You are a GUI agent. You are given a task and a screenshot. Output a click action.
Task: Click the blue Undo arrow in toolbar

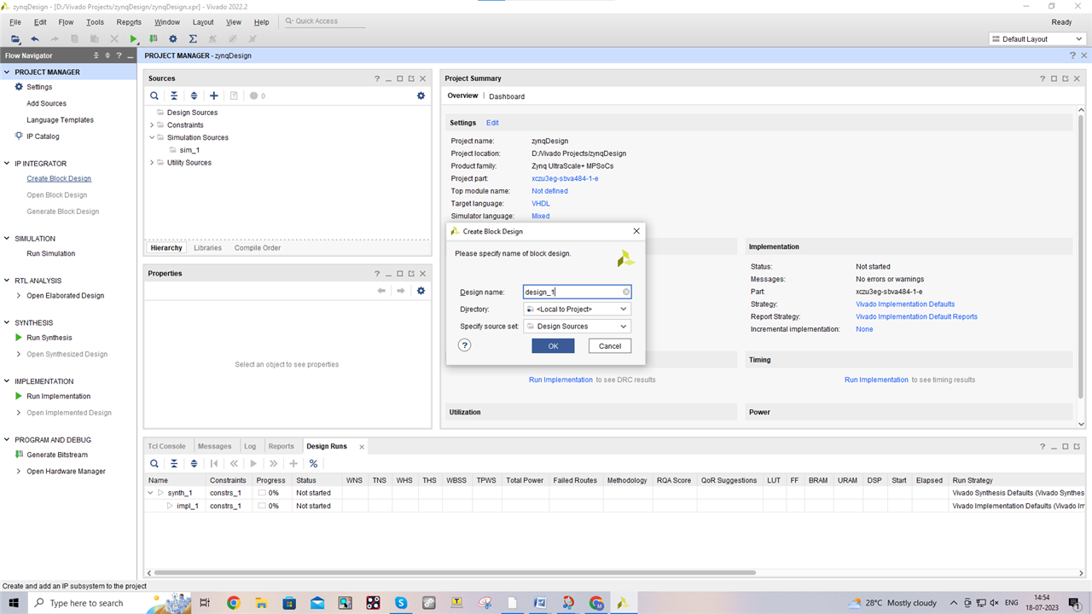click(x=35, y=39)
